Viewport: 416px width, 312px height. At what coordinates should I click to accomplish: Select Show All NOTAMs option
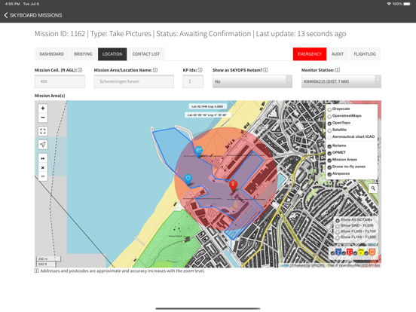coord(338,221)
